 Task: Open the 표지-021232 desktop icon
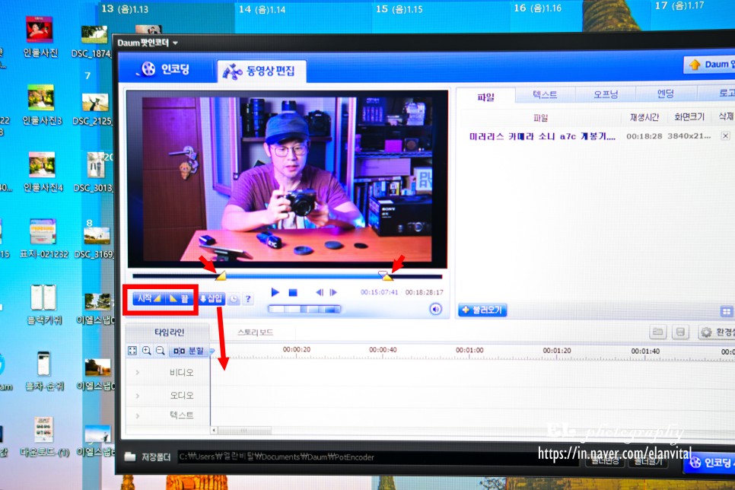tap(43, 239)
